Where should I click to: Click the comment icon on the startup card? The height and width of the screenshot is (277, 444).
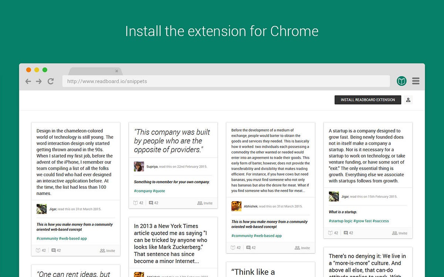346,233
